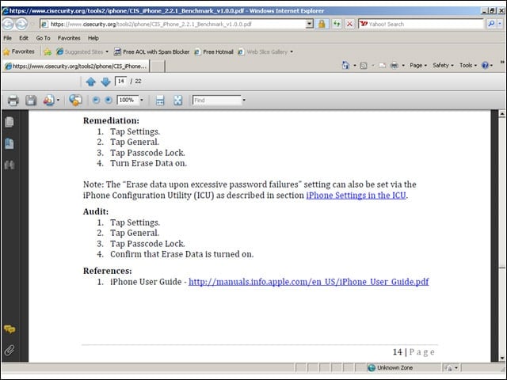Viewport: 507px width, 380px height.
Task: Click the Unknown Zone status indicator
Action: tap(391, 367)
